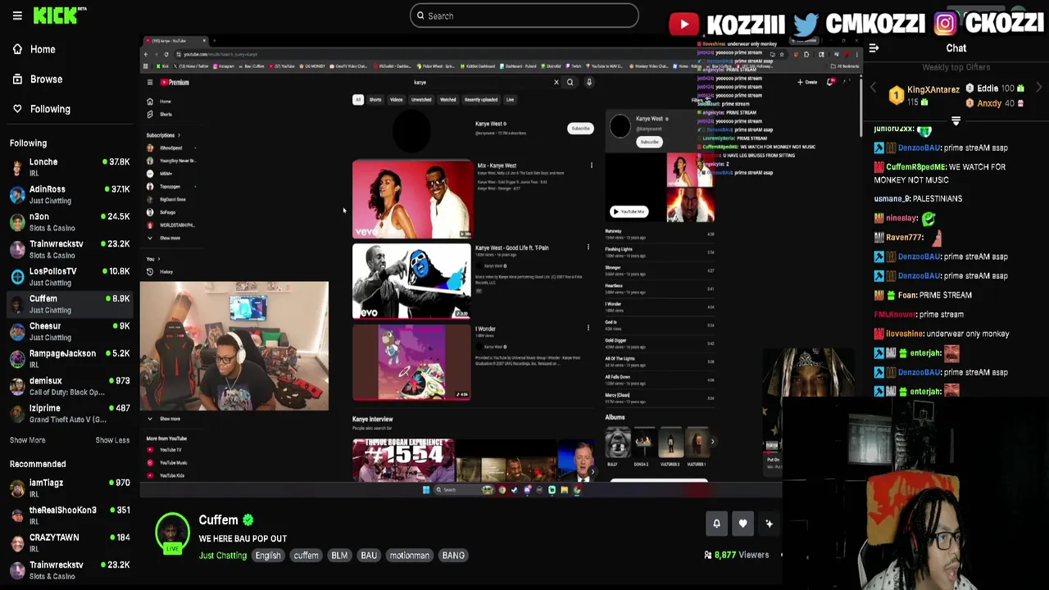
Task: Open Cheesur channel in Following
Action: [70, 331]
